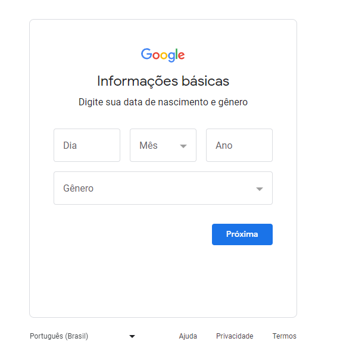Click the Google logo
The image size is (337, 363).
pyautogui.click(x=163, y=55)
